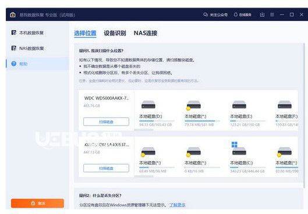
Task: Click the app logo icon in title bar
Action: [x=13, y=15]
